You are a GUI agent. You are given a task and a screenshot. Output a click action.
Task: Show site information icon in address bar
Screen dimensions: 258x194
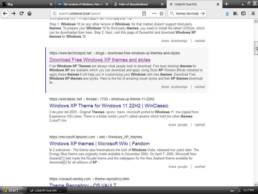point(55,14)
